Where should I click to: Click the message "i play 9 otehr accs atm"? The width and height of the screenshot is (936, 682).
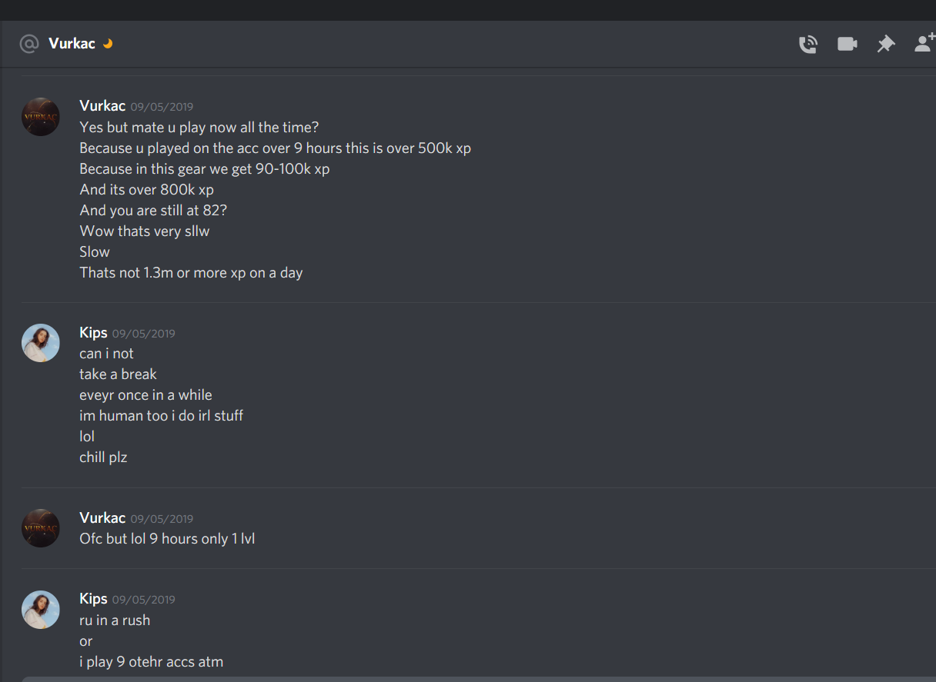pos(151,662)
